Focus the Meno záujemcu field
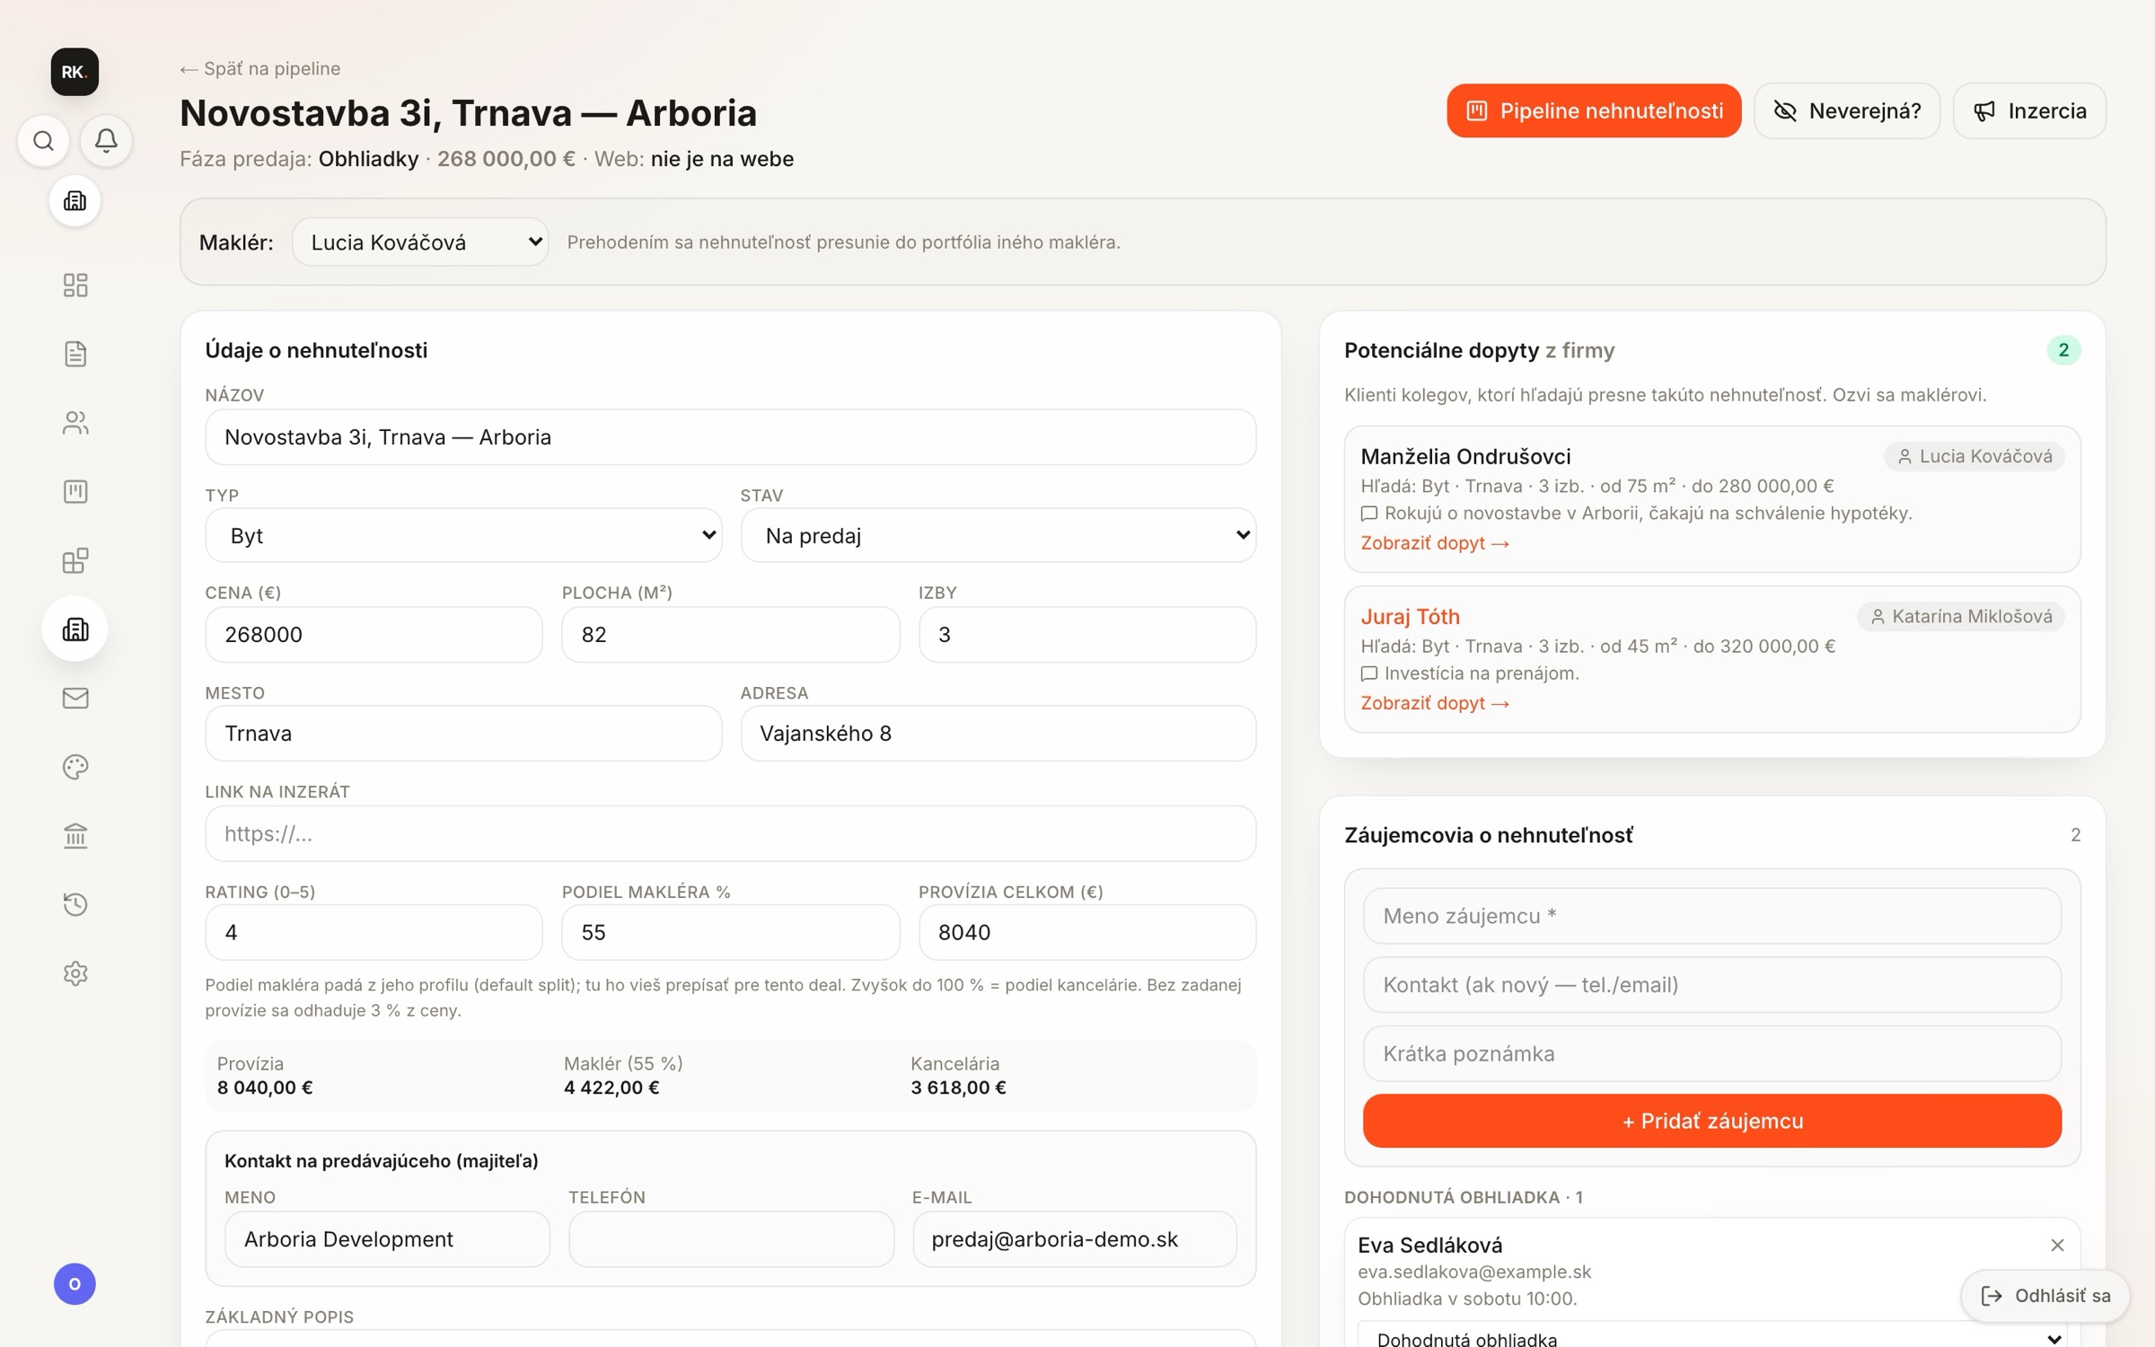This screenshot has width=2155, height=1347. [x=1711, y=916]
